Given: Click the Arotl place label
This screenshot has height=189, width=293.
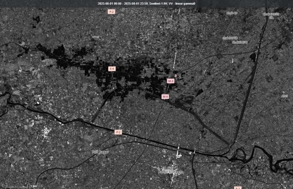Looking at the screenshot, I should pos(284,96).
